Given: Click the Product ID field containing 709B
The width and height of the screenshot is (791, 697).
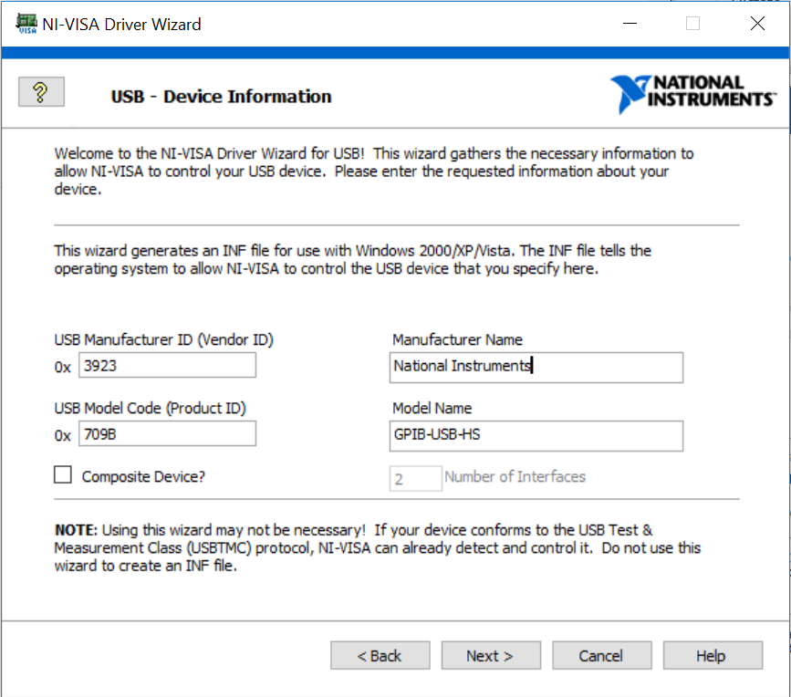Looking at the screenshot, I should click(x=167, y=434).
